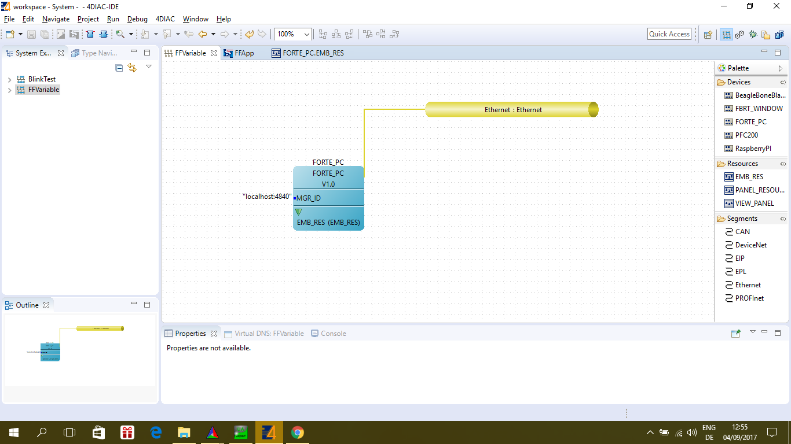The image size is (791, 444).
Task: Expand the BlinkTest tree node
Action: 10,79
